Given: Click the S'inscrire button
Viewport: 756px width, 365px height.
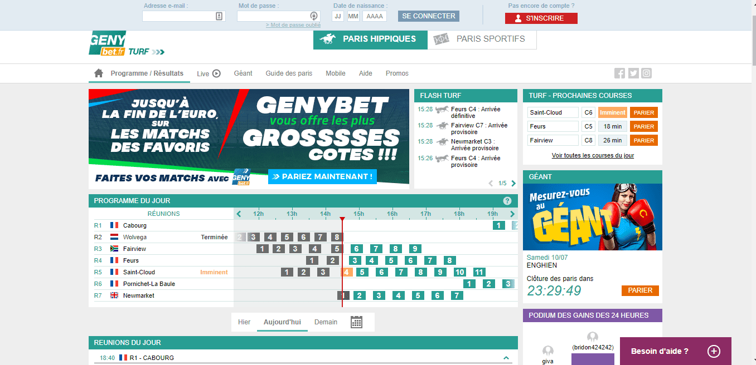Looking at the screenshot, I should tap(541, 18).
